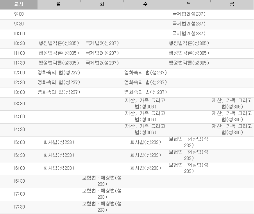This screenshot has width=254, height=214.
Task: Select the 17:30 time row label
Action: click(x=19, y=207)
